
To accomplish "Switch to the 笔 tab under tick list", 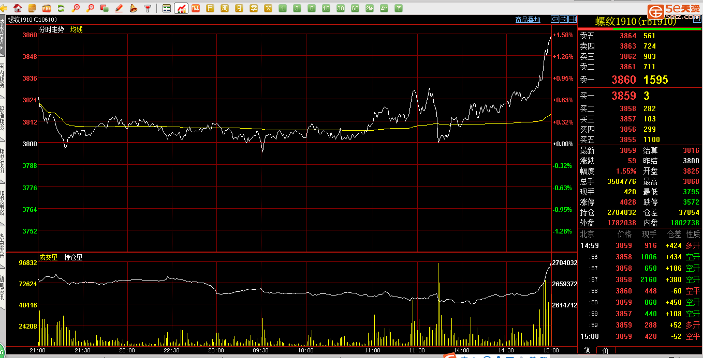I will pyautogui.click(x=587, y=350).
